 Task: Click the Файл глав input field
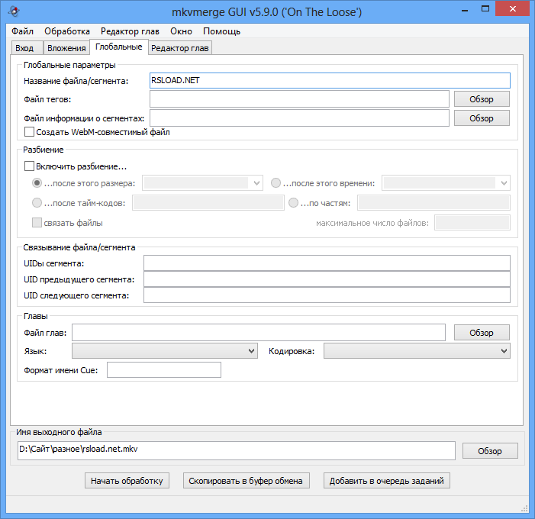click(x=259, y=332)
